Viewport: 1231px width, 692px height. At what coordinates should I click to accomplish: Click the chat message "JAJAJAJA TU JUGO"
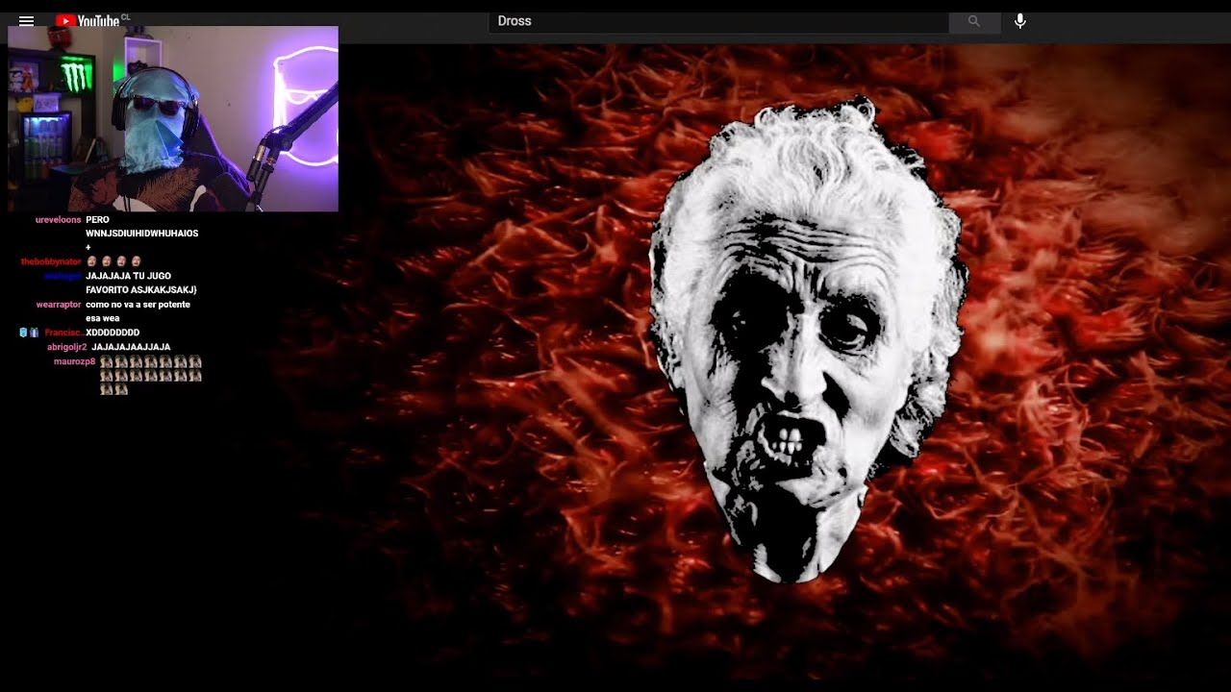[128, 276]
